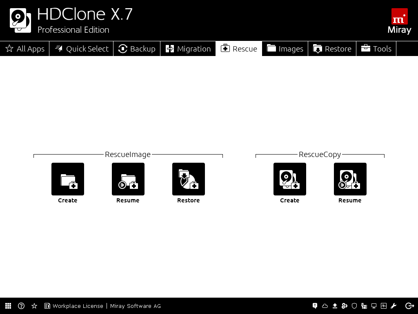Image resolution: width=418 pixels, height=314 pixels.
Task: Go to the All Apps tab
Action: (25, 49)
